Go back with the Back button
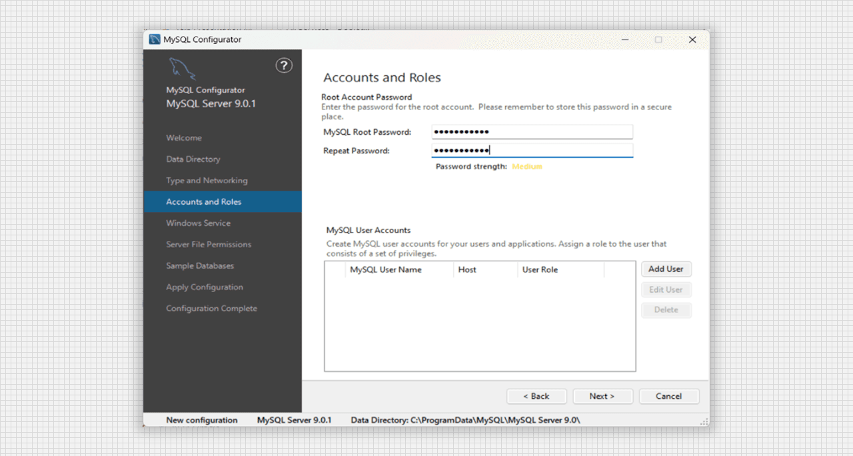The width and height of the screenshot is (853, 456). (536, 396)
